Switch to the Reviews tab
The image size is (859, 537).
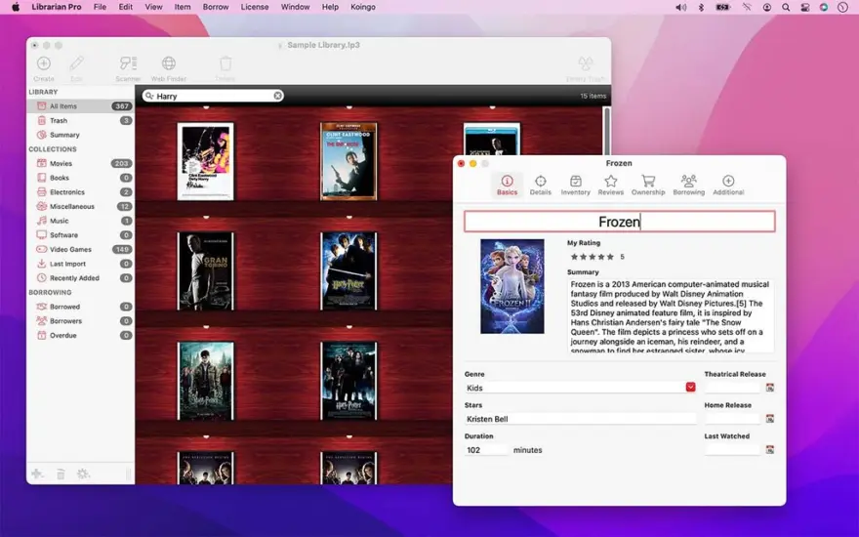(610, 185)
